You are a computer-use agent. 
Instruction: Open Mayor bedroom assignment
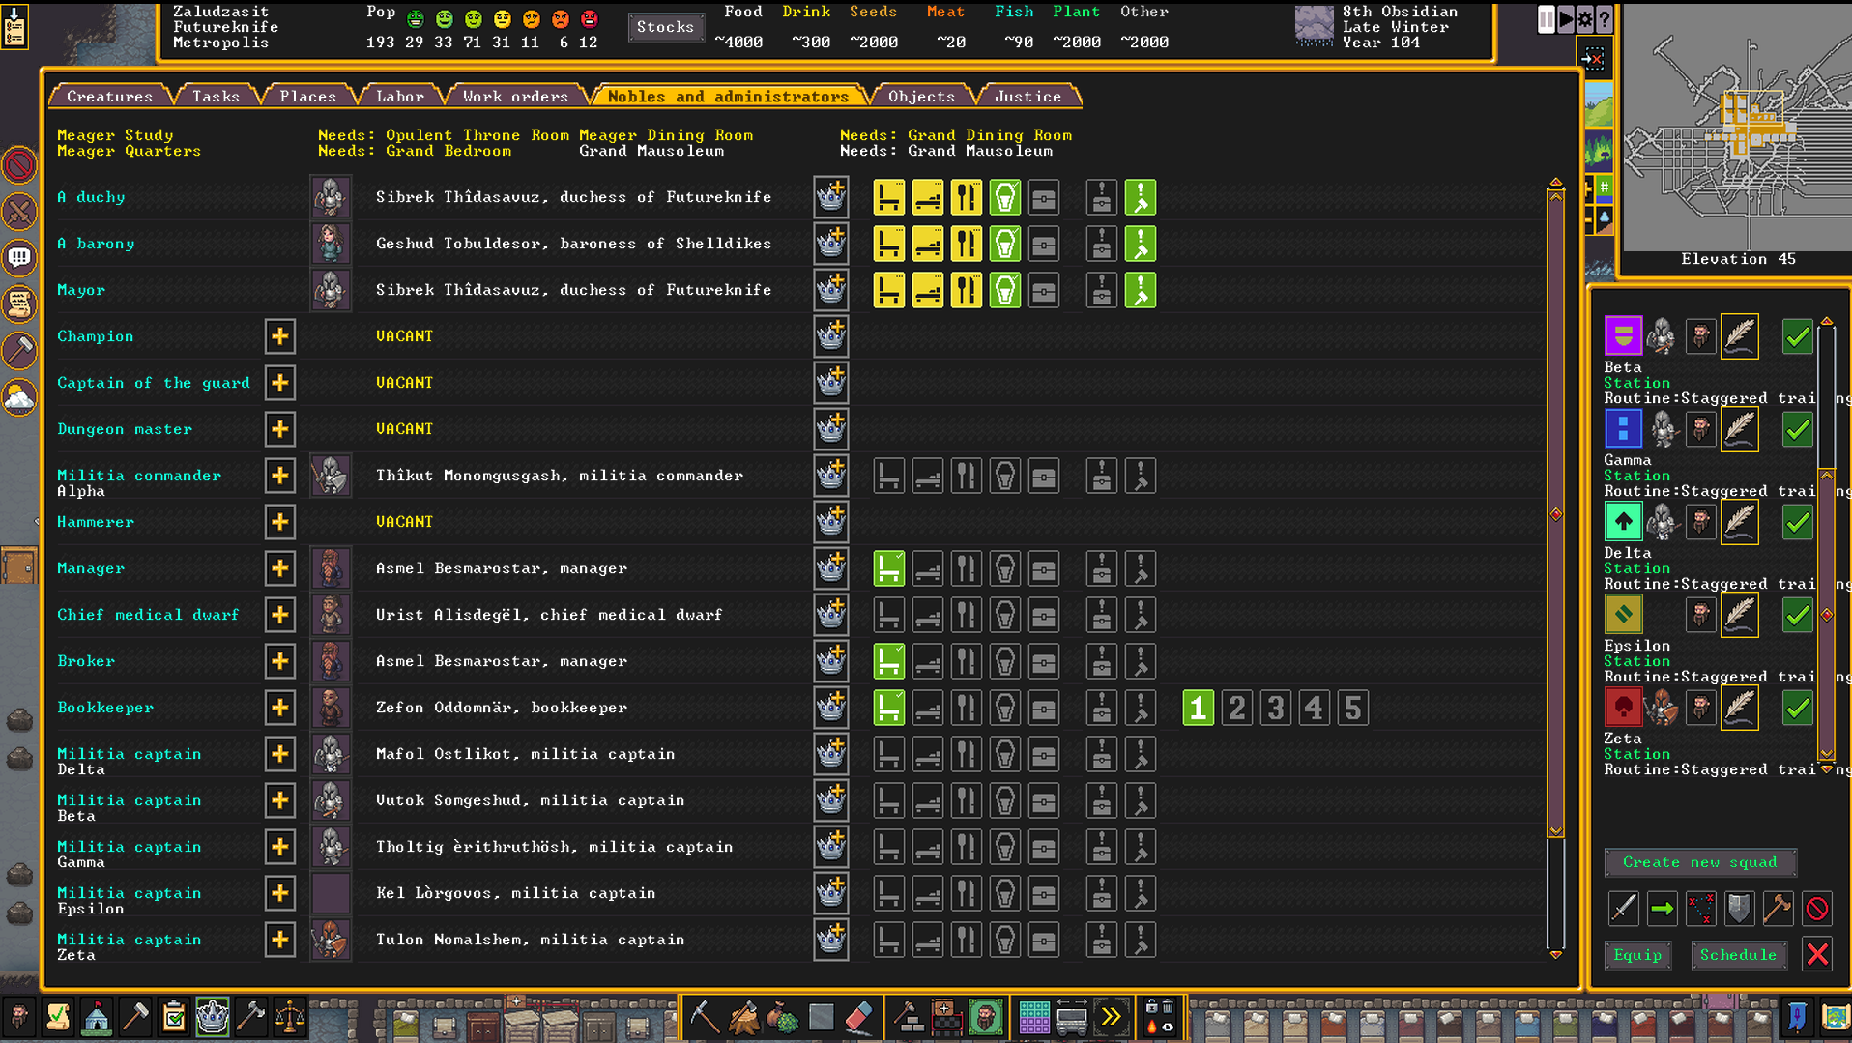tap(927, 289)
